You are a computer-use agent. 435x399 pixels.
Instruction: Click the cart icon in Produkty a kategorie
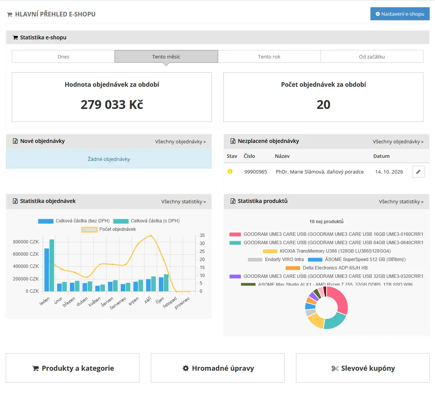coord(36,368)
